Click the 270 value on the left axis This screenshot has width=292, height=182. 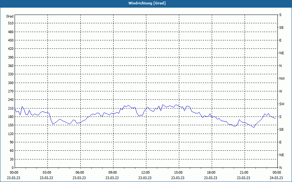click(11, 91)
